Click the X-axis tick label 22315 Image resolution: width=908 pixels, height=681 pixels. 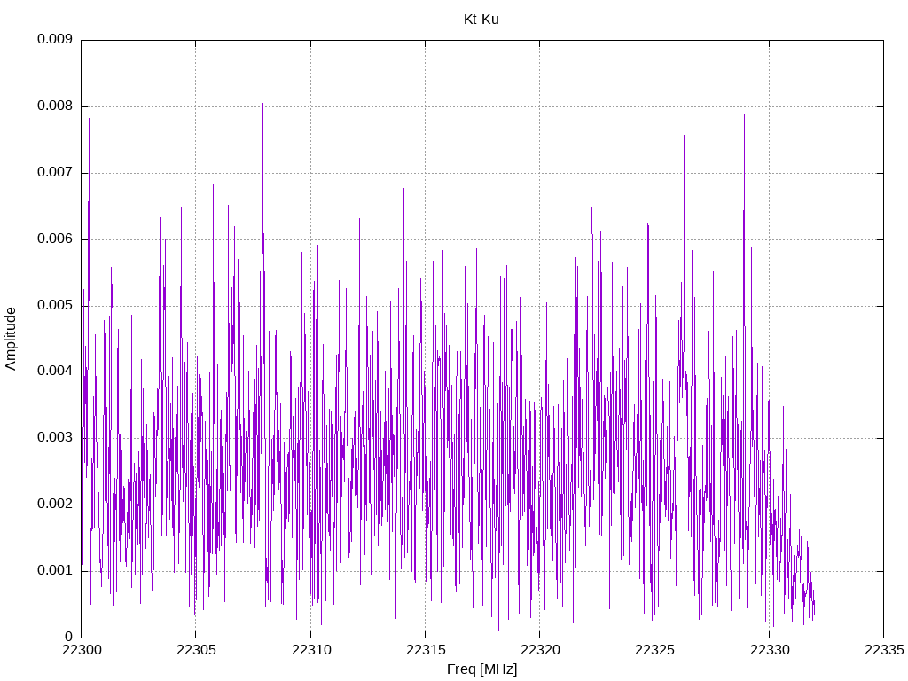click(426, 650)
